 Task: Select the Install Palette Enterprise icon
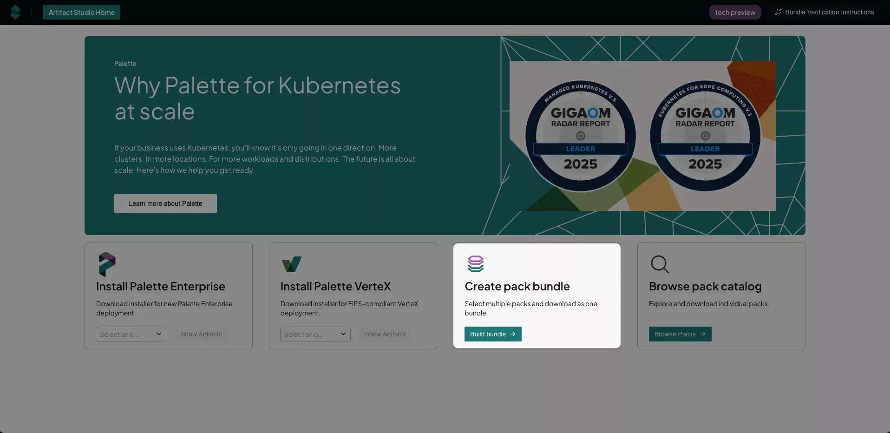107,264
